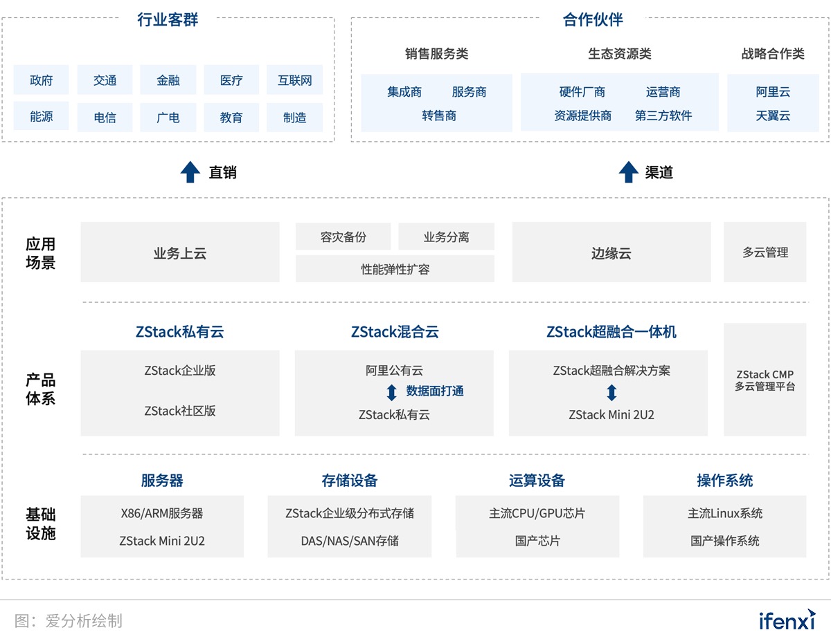Click 主流Linux系统 text
This screenshot has width=831, height=639.
point(725,513)
